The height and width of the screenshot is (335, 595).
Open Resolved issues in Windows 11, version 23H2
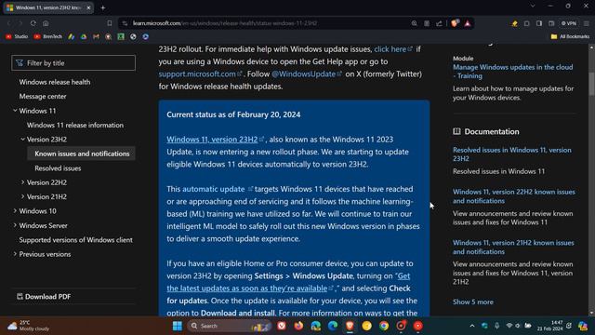pyautogui.click(x=512, y=154)
